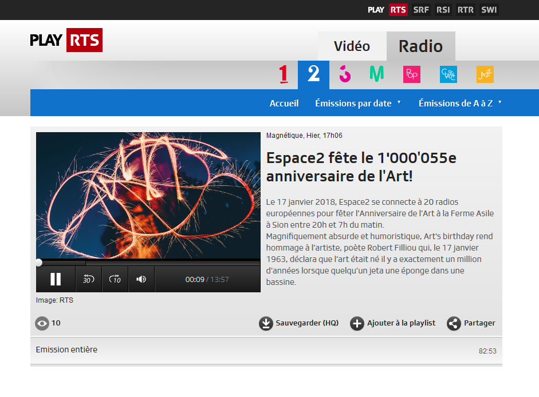
Task: Switch to the Vidéo tab
Action: click(x=352, y=46)
